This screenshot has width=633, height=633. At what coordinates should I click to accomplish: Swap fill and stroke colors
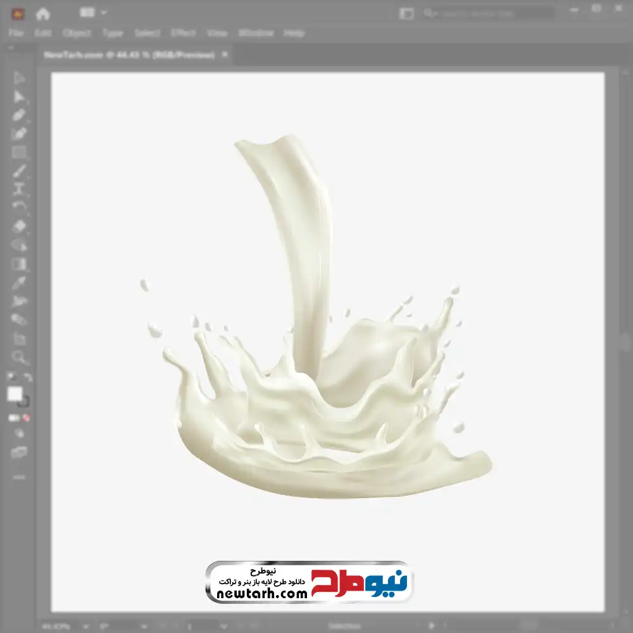click(28, 378)
